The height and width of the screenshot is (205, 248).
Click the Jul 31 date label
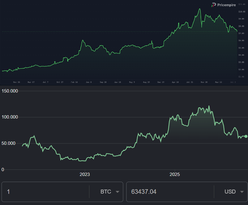(x=190, y=82)
